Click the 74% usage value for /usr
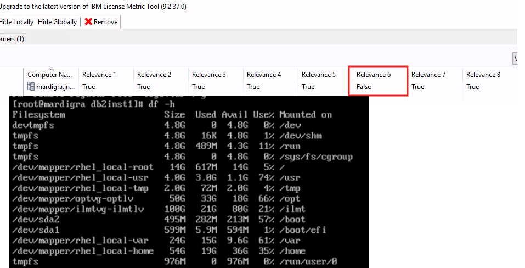525x268 pixels. 266,177
